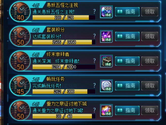Screen dimensions: 166x125
Task: Claim 领取 reward for 重力之泉征讨地下城
Action: click(150, 111)
